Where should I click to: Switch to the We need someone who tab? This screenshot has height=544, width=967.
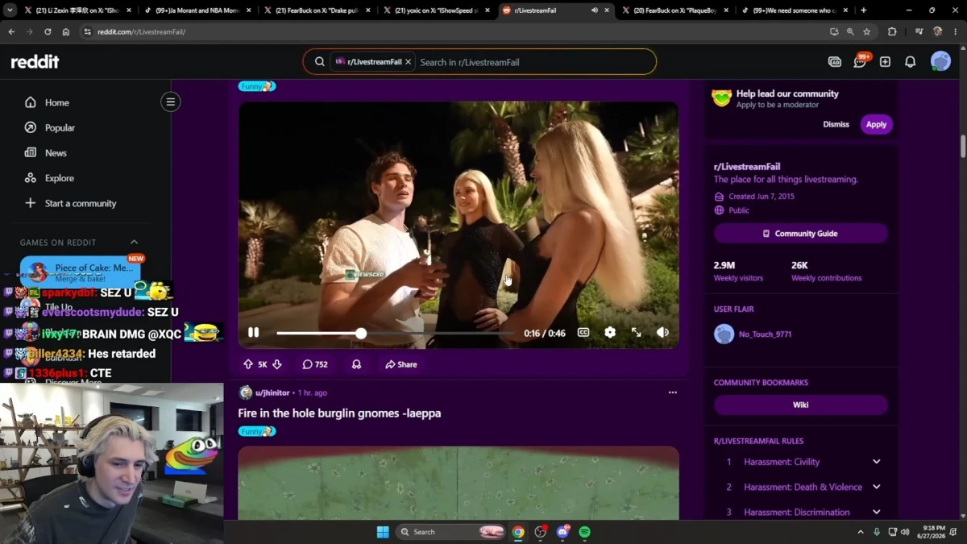tap(795, 10)
